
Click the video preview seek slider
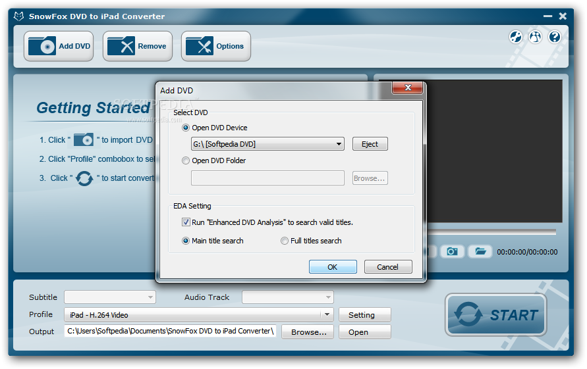(491, 232)
